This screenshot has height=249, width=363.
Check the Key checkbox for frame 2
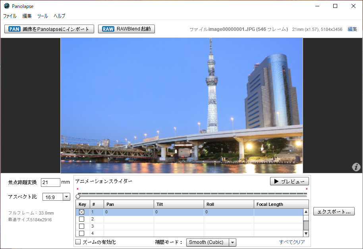(x=82, y=219)
